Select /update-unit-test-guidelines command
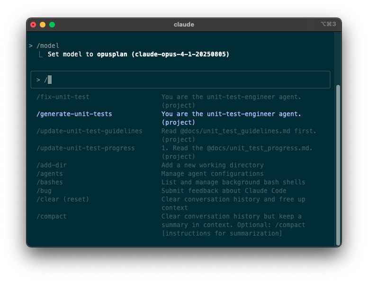Screen dimensions: 368x282 tap(89, 131)
